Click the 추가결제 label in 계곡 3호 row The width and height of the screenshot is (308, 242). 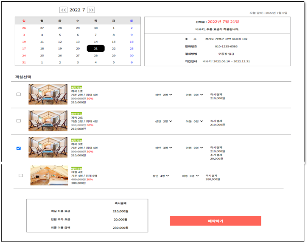216,155
